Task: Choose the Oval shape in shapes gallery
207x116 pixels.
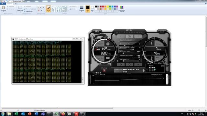Action: (58, 7)
